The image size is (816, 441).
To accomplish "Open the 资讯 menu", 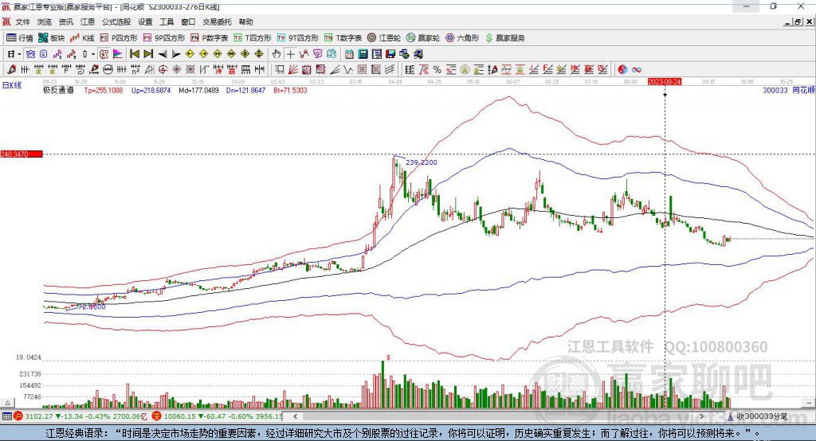I will 65,21.
